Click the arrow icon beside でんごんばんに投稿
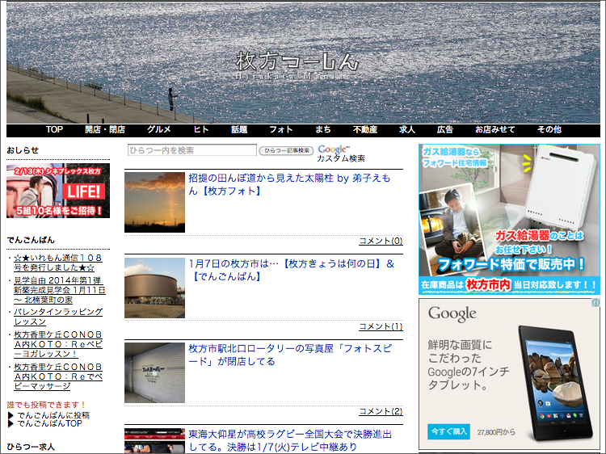Image resolution: width=606 pixels, height=454 pixels. coord(11,416)
